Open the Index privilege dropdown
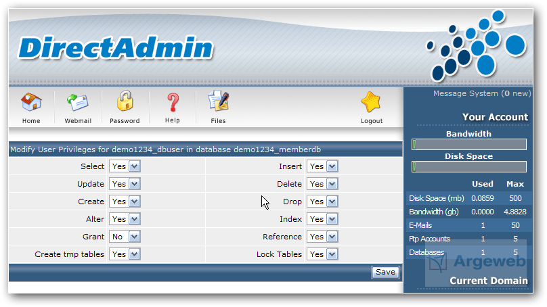 click(x=322, y=219)
